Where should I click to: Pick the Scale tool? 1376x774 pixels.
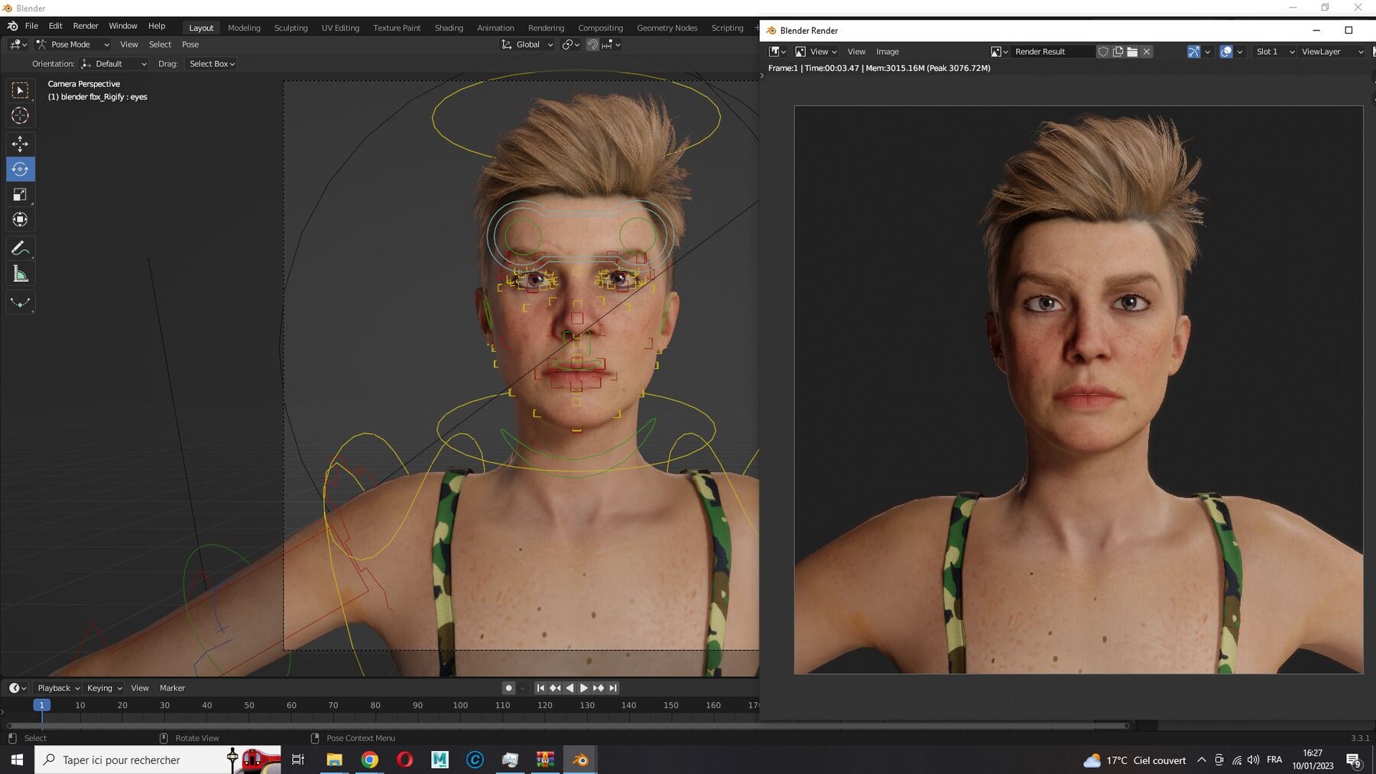[21, 194]
